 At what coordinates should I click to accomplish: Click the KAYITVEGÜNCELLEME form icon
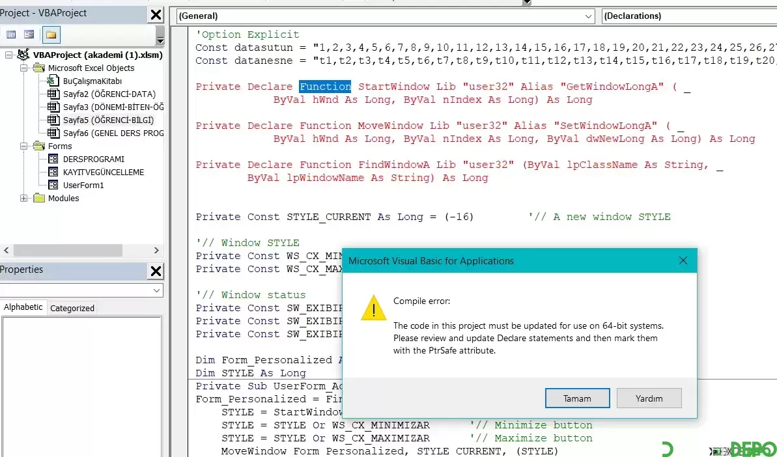tap(53, 173)
